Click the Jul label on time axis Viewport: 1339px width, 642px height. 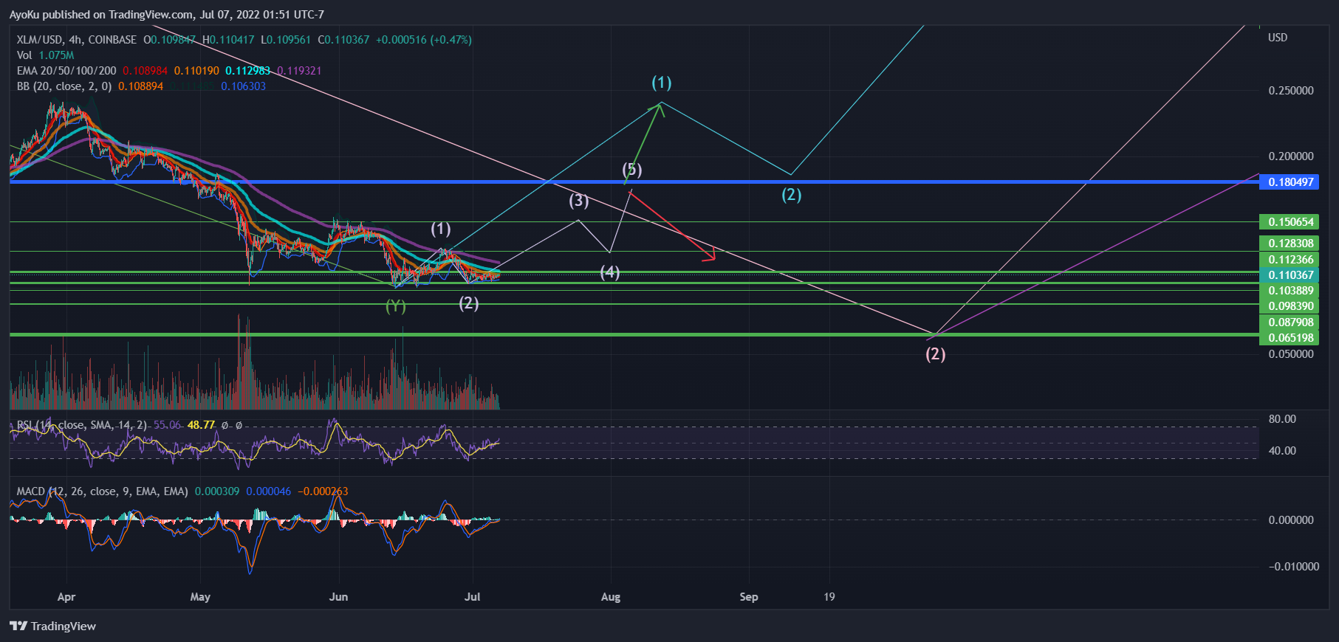473,597
